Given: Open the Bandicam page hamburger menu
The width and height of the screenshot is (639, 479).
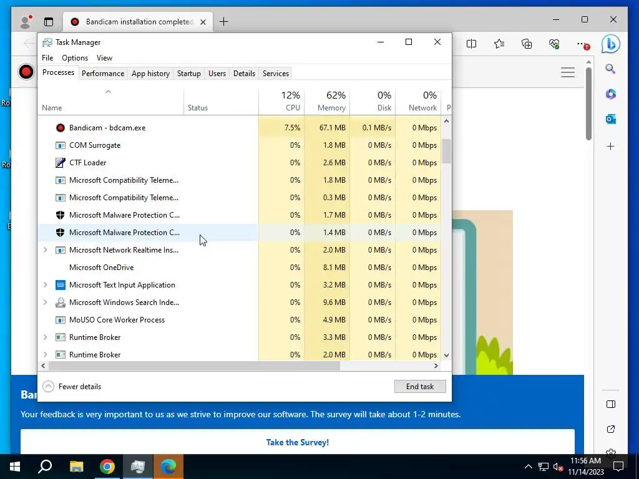Looking at the screenshot, I should pos(568,72).
